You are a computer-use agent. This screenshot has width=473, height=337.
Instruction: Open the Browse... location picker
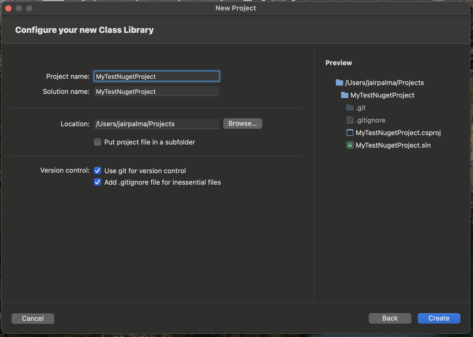coord(242,124)
